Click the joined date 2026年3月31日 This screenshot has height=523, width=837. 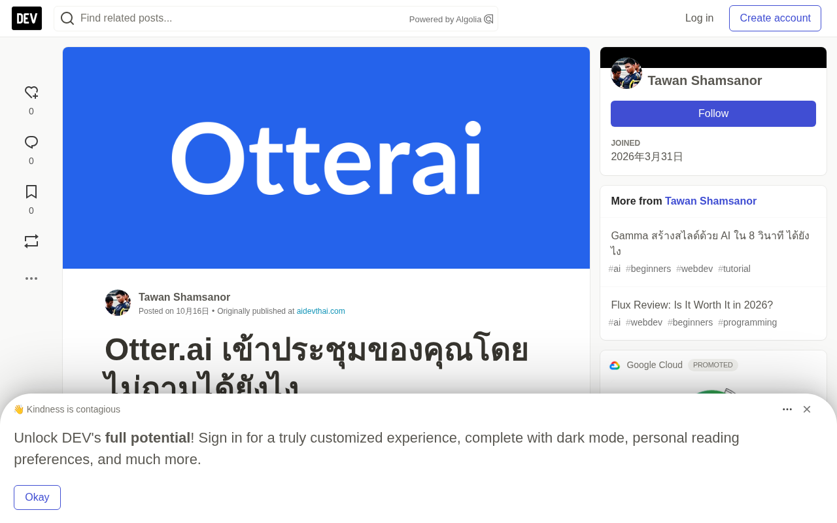[647, 157]
